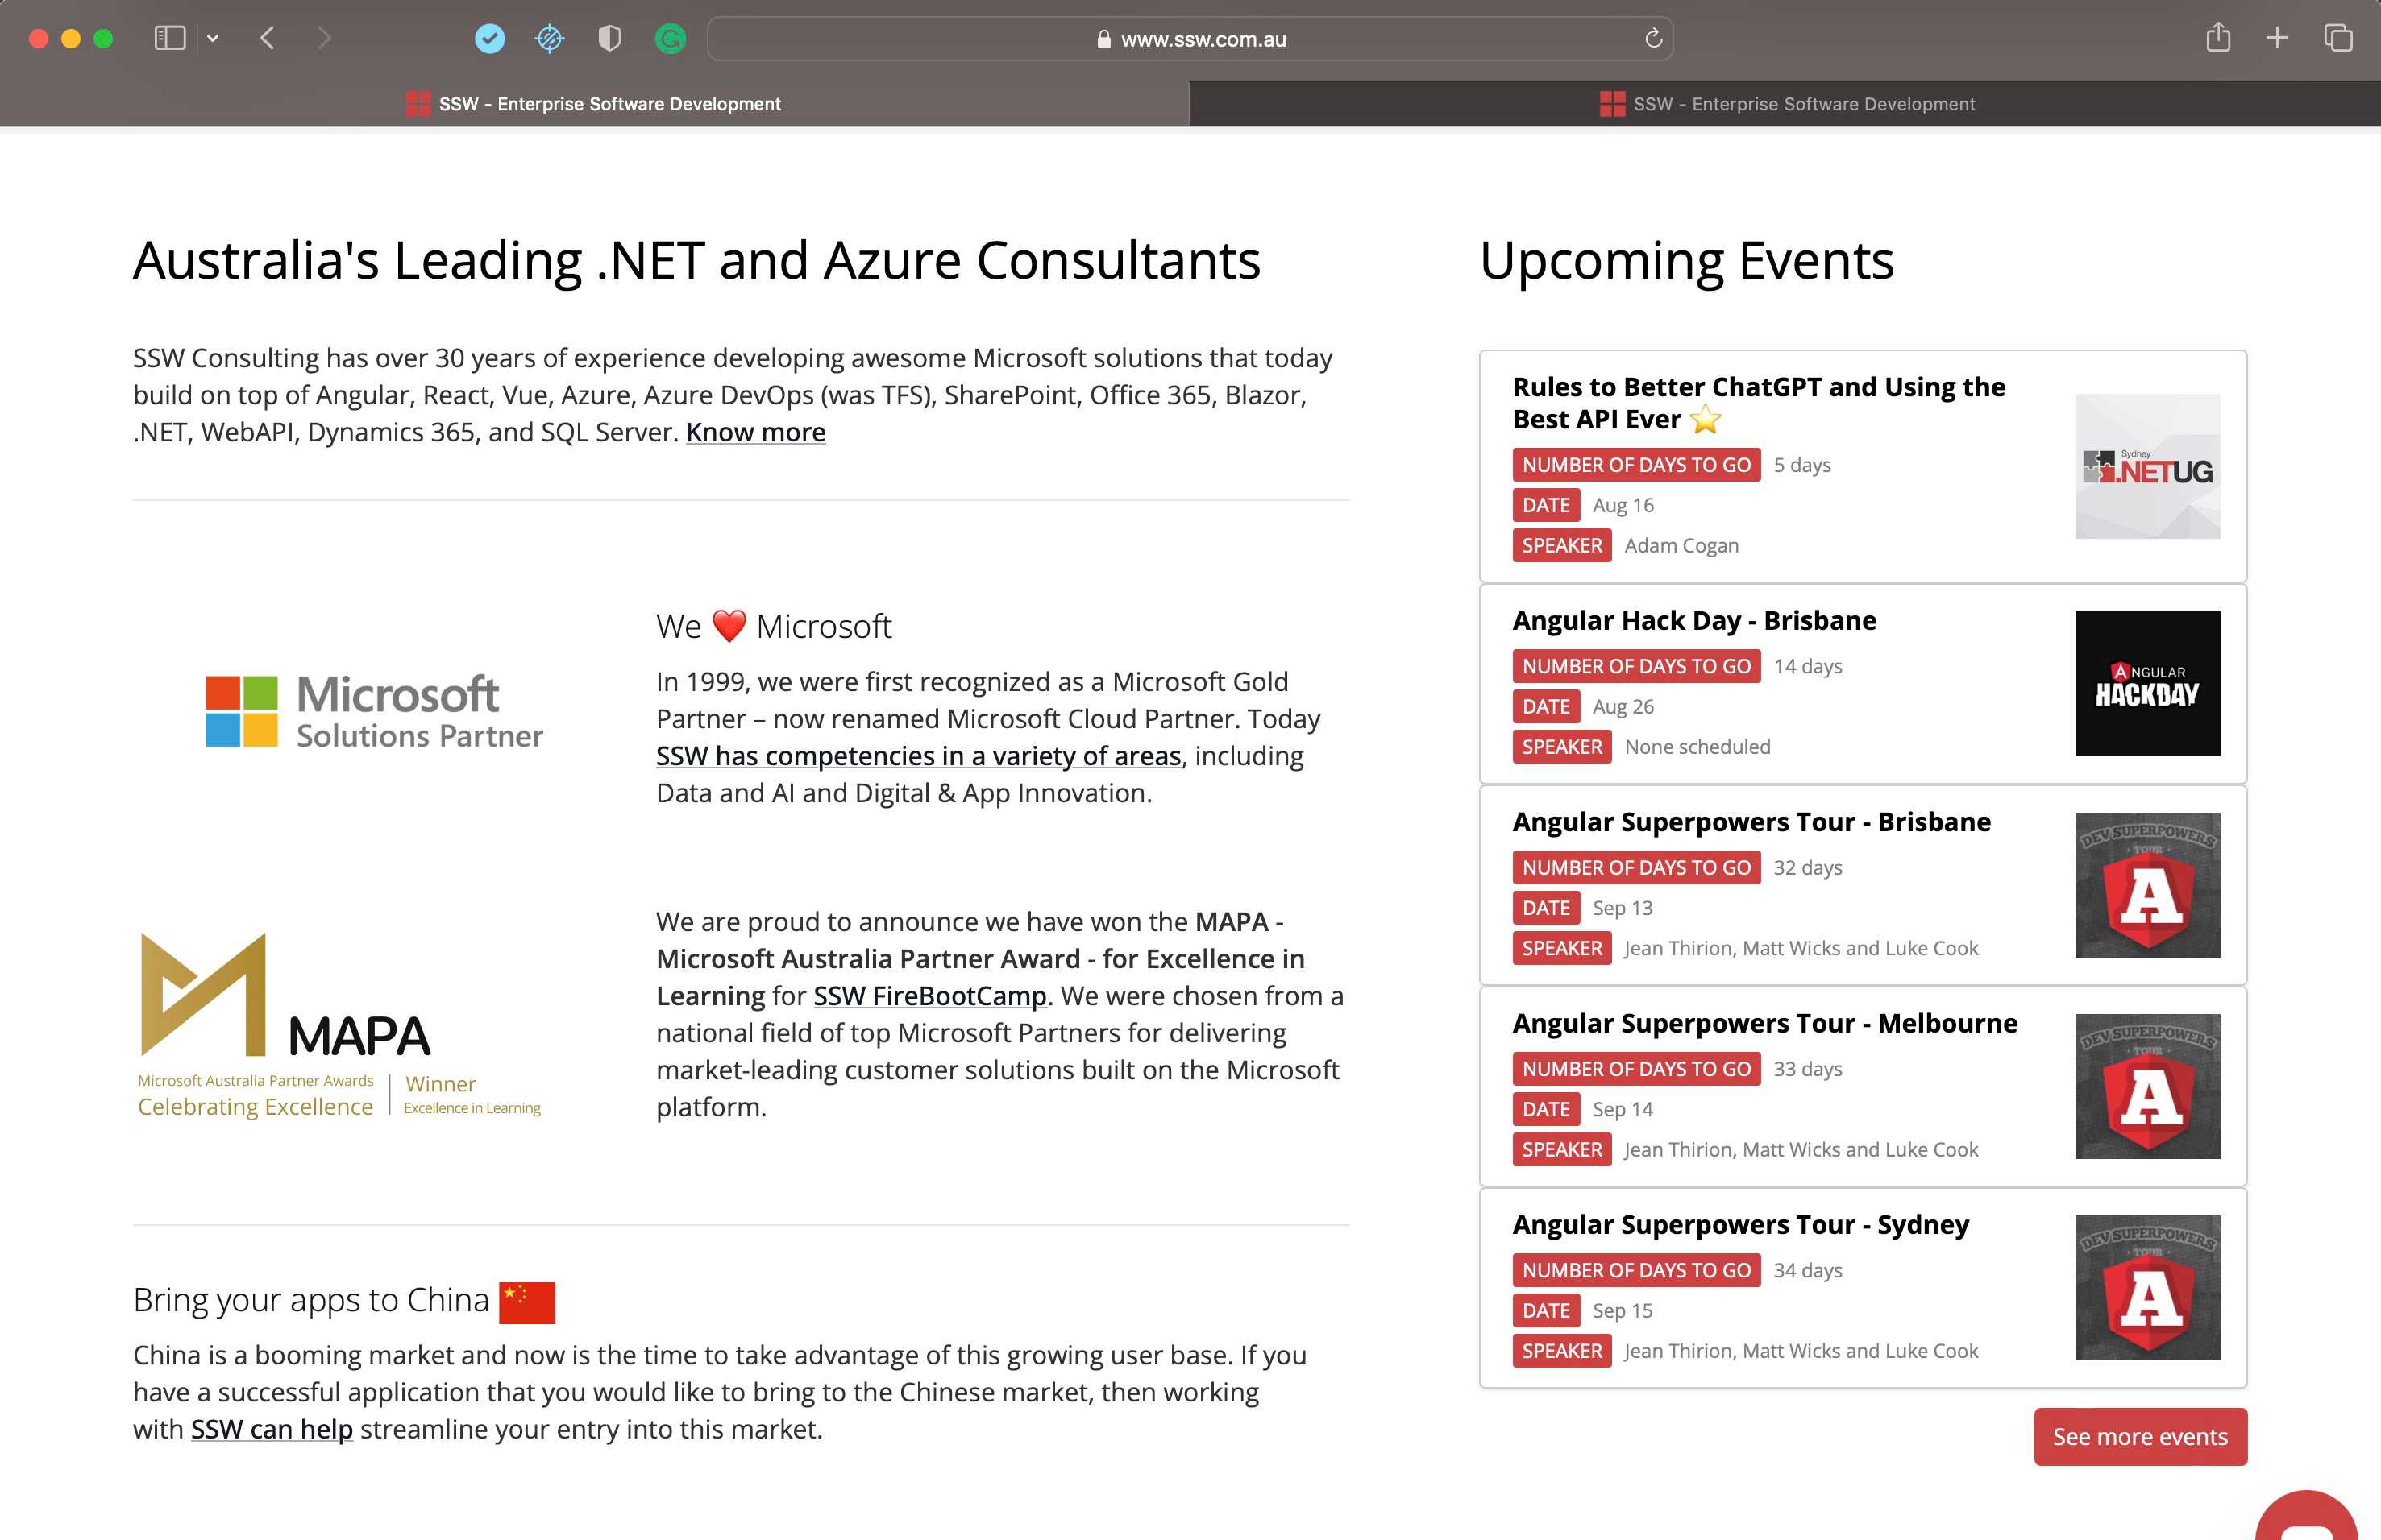Go back with the back arrow
The image size is (2381, 1540).
click(x=267, y=39)
